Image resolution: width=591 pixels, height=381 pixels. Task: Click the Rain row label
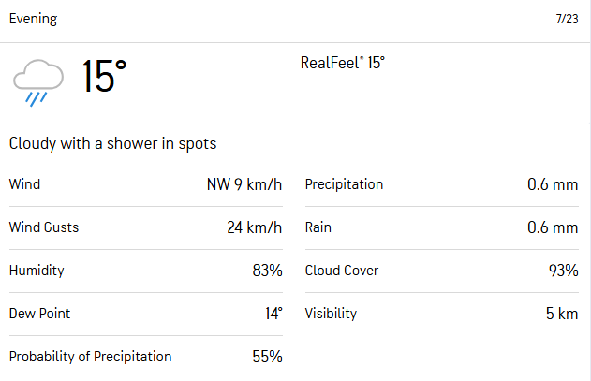318,227
